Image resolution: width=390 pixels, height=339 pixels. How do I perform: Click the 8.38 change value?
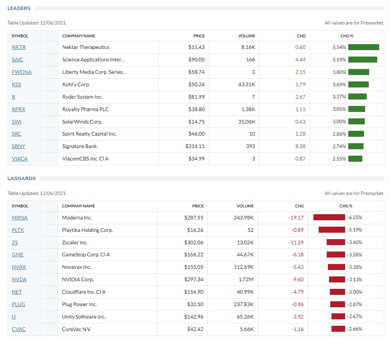[301, 146]
